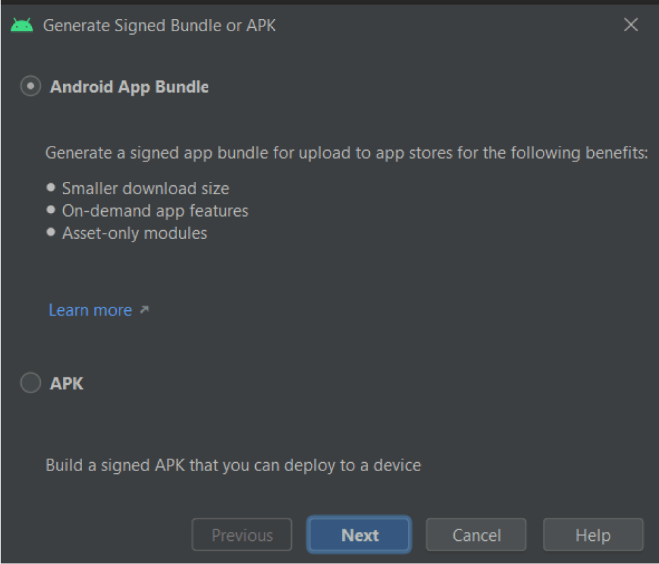Click the Previous navigation button
The height and width of the screenshot is (564, 659).
coord(242,534)
